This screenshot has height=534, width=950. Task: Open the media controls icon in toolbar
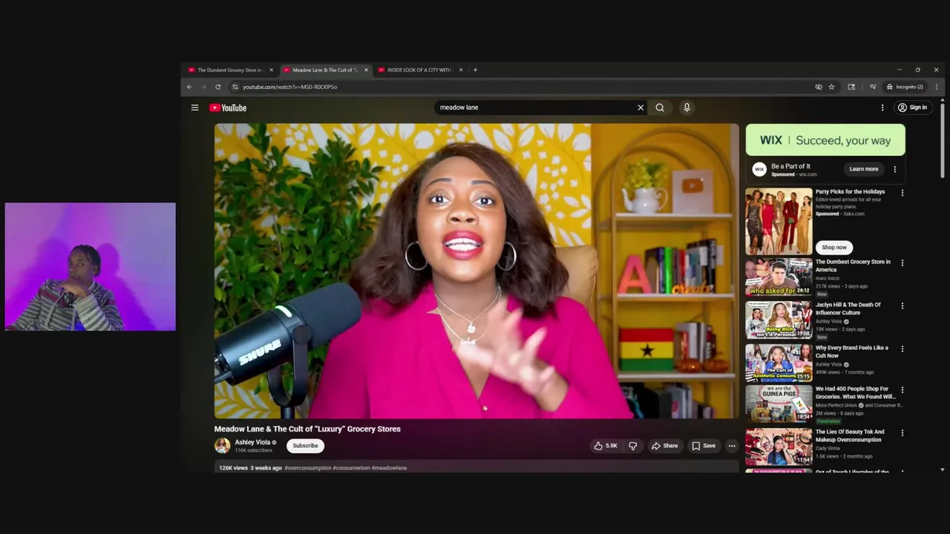point(873,87)
